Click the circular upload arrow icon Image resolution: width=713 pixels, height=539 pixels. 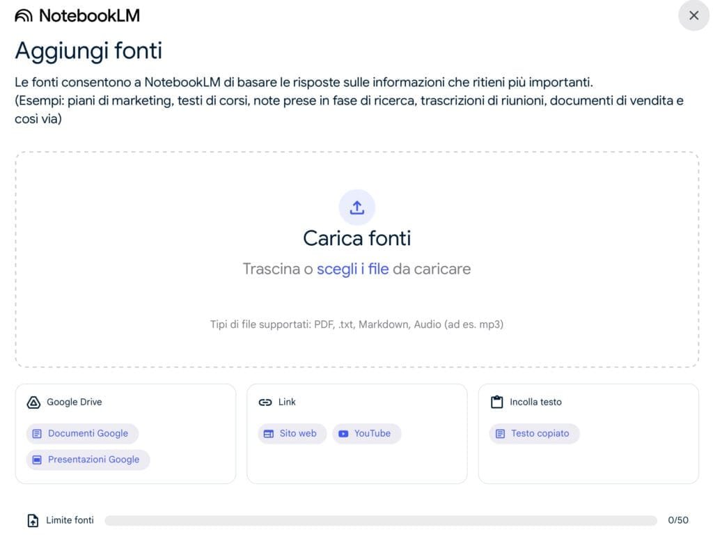click(x=356, y=208)
